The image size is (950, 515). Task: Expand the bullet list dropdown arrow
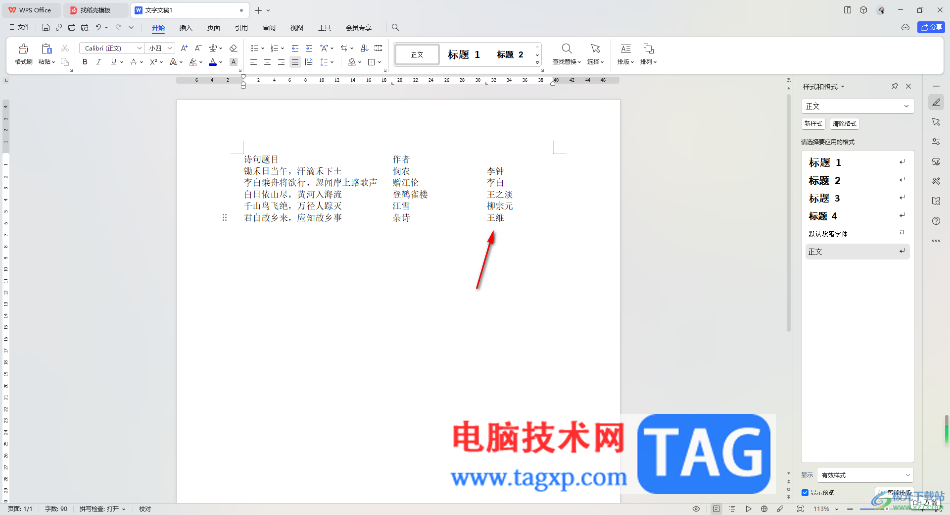(x=263, y=48)
